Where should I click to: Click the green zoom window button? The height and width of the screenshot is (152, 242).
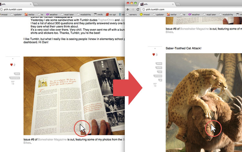pyautogui.click(x=135, y=3)
